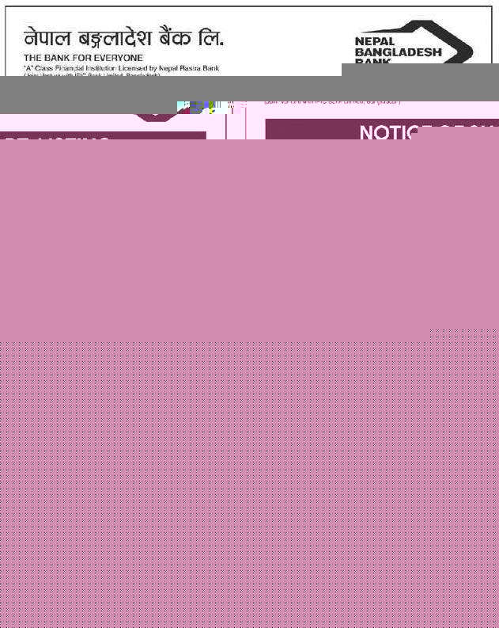Select the 'THE BANK FOR EVERYONE' tagline
This screenshot has width=499, height=628.
point(83,58)
